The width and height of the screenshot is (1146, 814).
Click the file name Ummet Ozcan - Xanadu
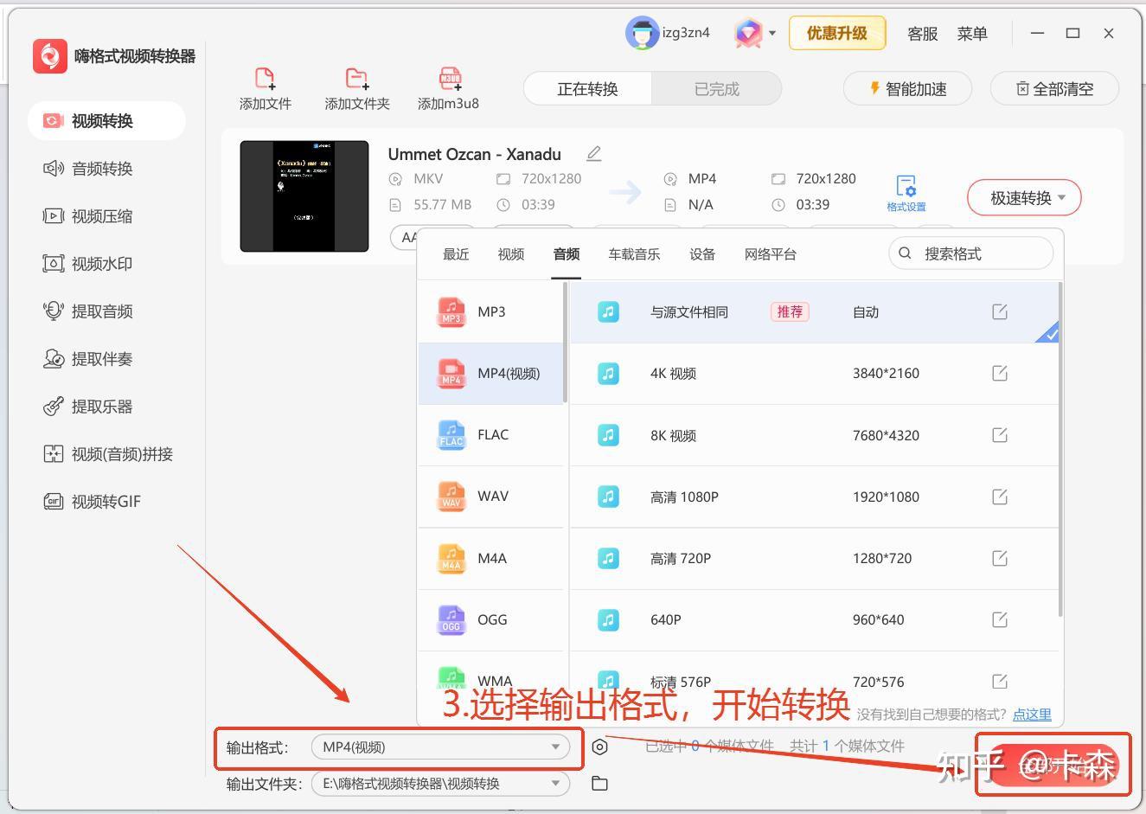coord(474,154)
